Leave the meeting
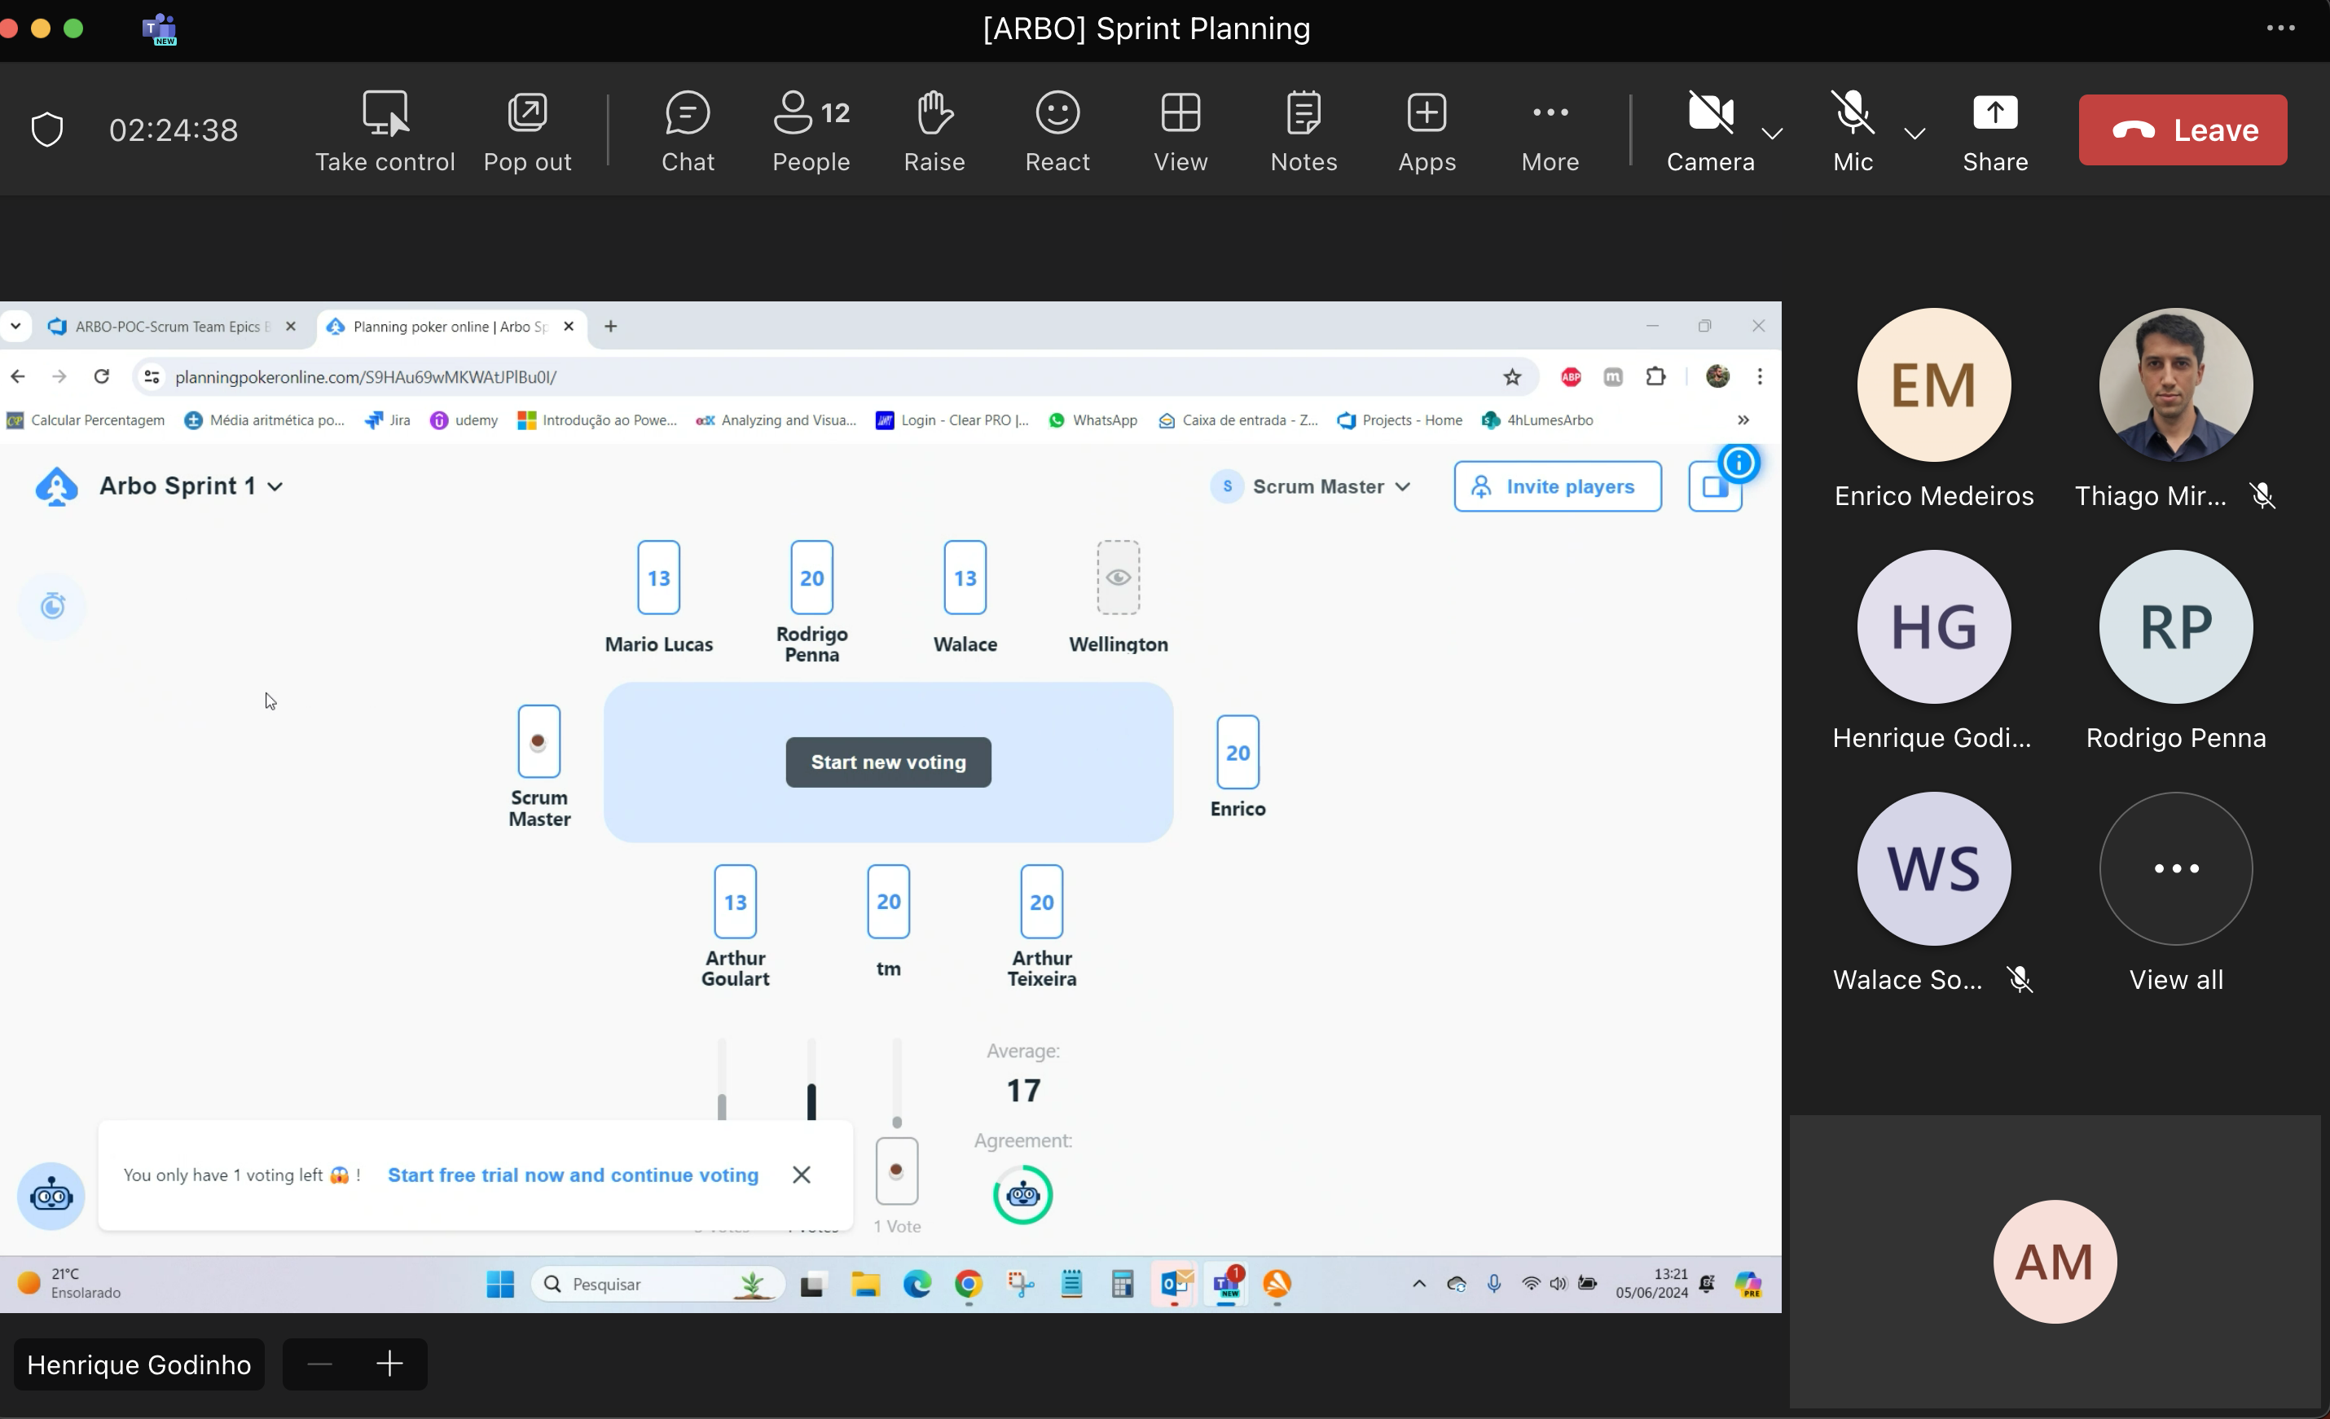This screenshot has height=1419, width=2330. click(2183, 130)
